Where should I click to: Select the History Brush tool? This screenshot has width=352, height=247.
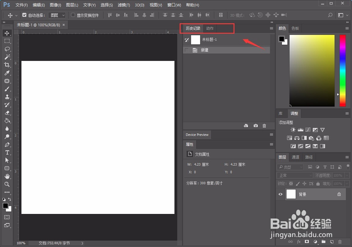coord(7,105)
